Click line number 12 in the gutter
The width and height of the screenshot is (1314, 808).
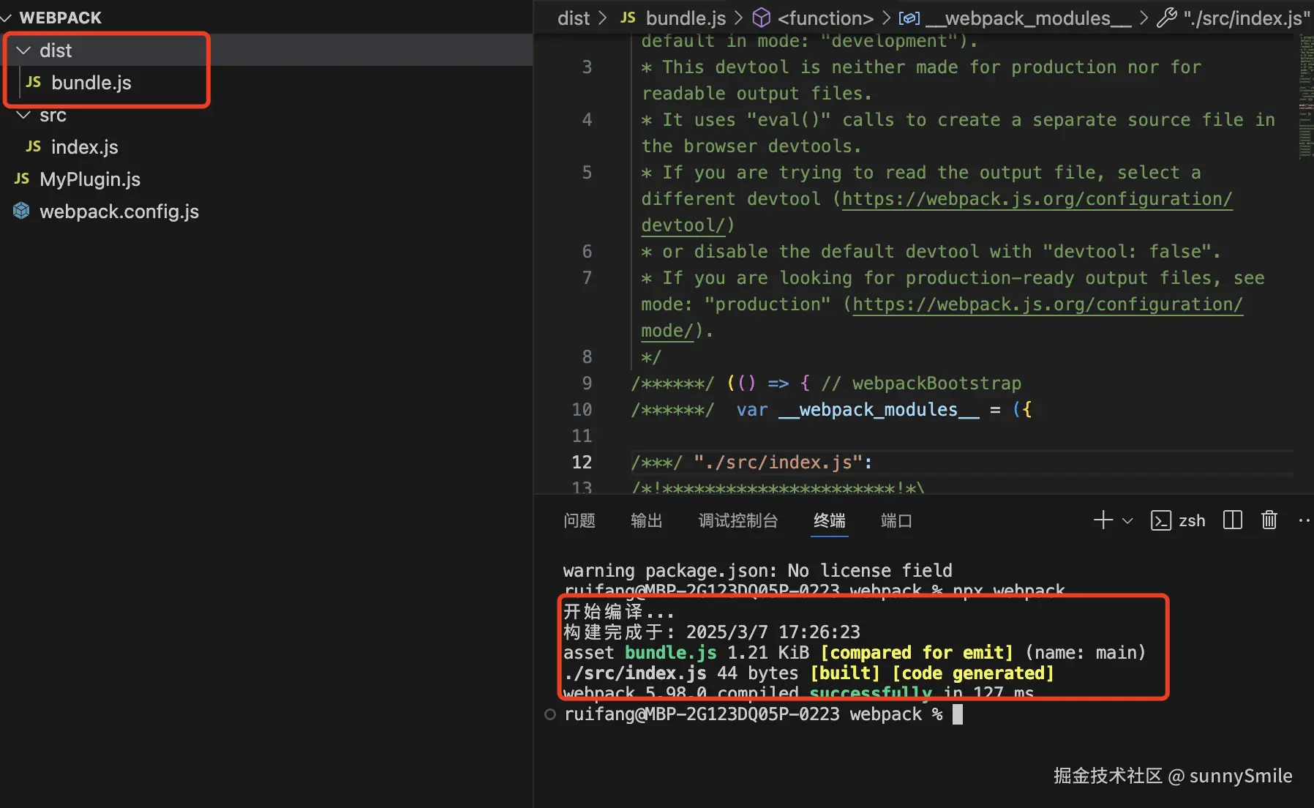tap(582, 463)
